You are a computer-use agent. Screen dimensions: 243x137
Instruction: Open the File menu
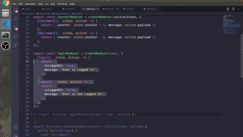click(x=14, y=4)
